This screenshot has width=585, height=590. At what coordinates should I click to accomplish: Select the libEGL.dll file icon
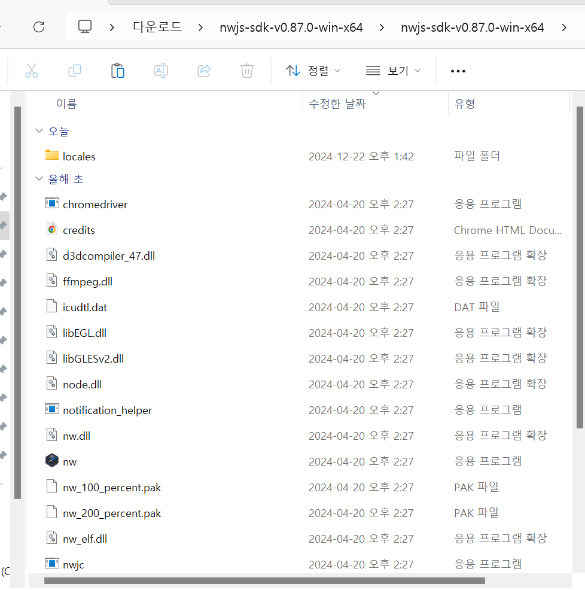(x=52, y=332)
